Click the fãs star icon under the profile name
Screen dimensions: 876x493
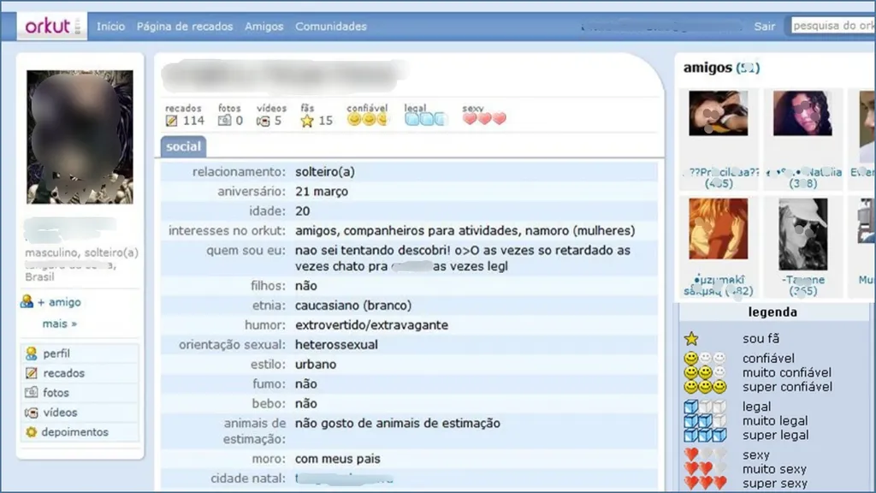[x=306, y=120]
